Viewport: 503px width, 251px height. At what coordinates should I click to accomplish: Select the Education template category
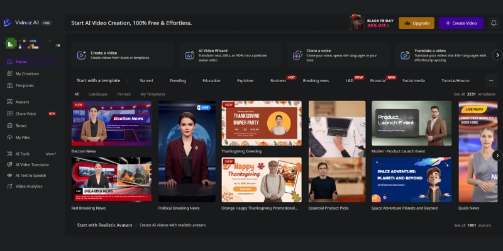211,81
